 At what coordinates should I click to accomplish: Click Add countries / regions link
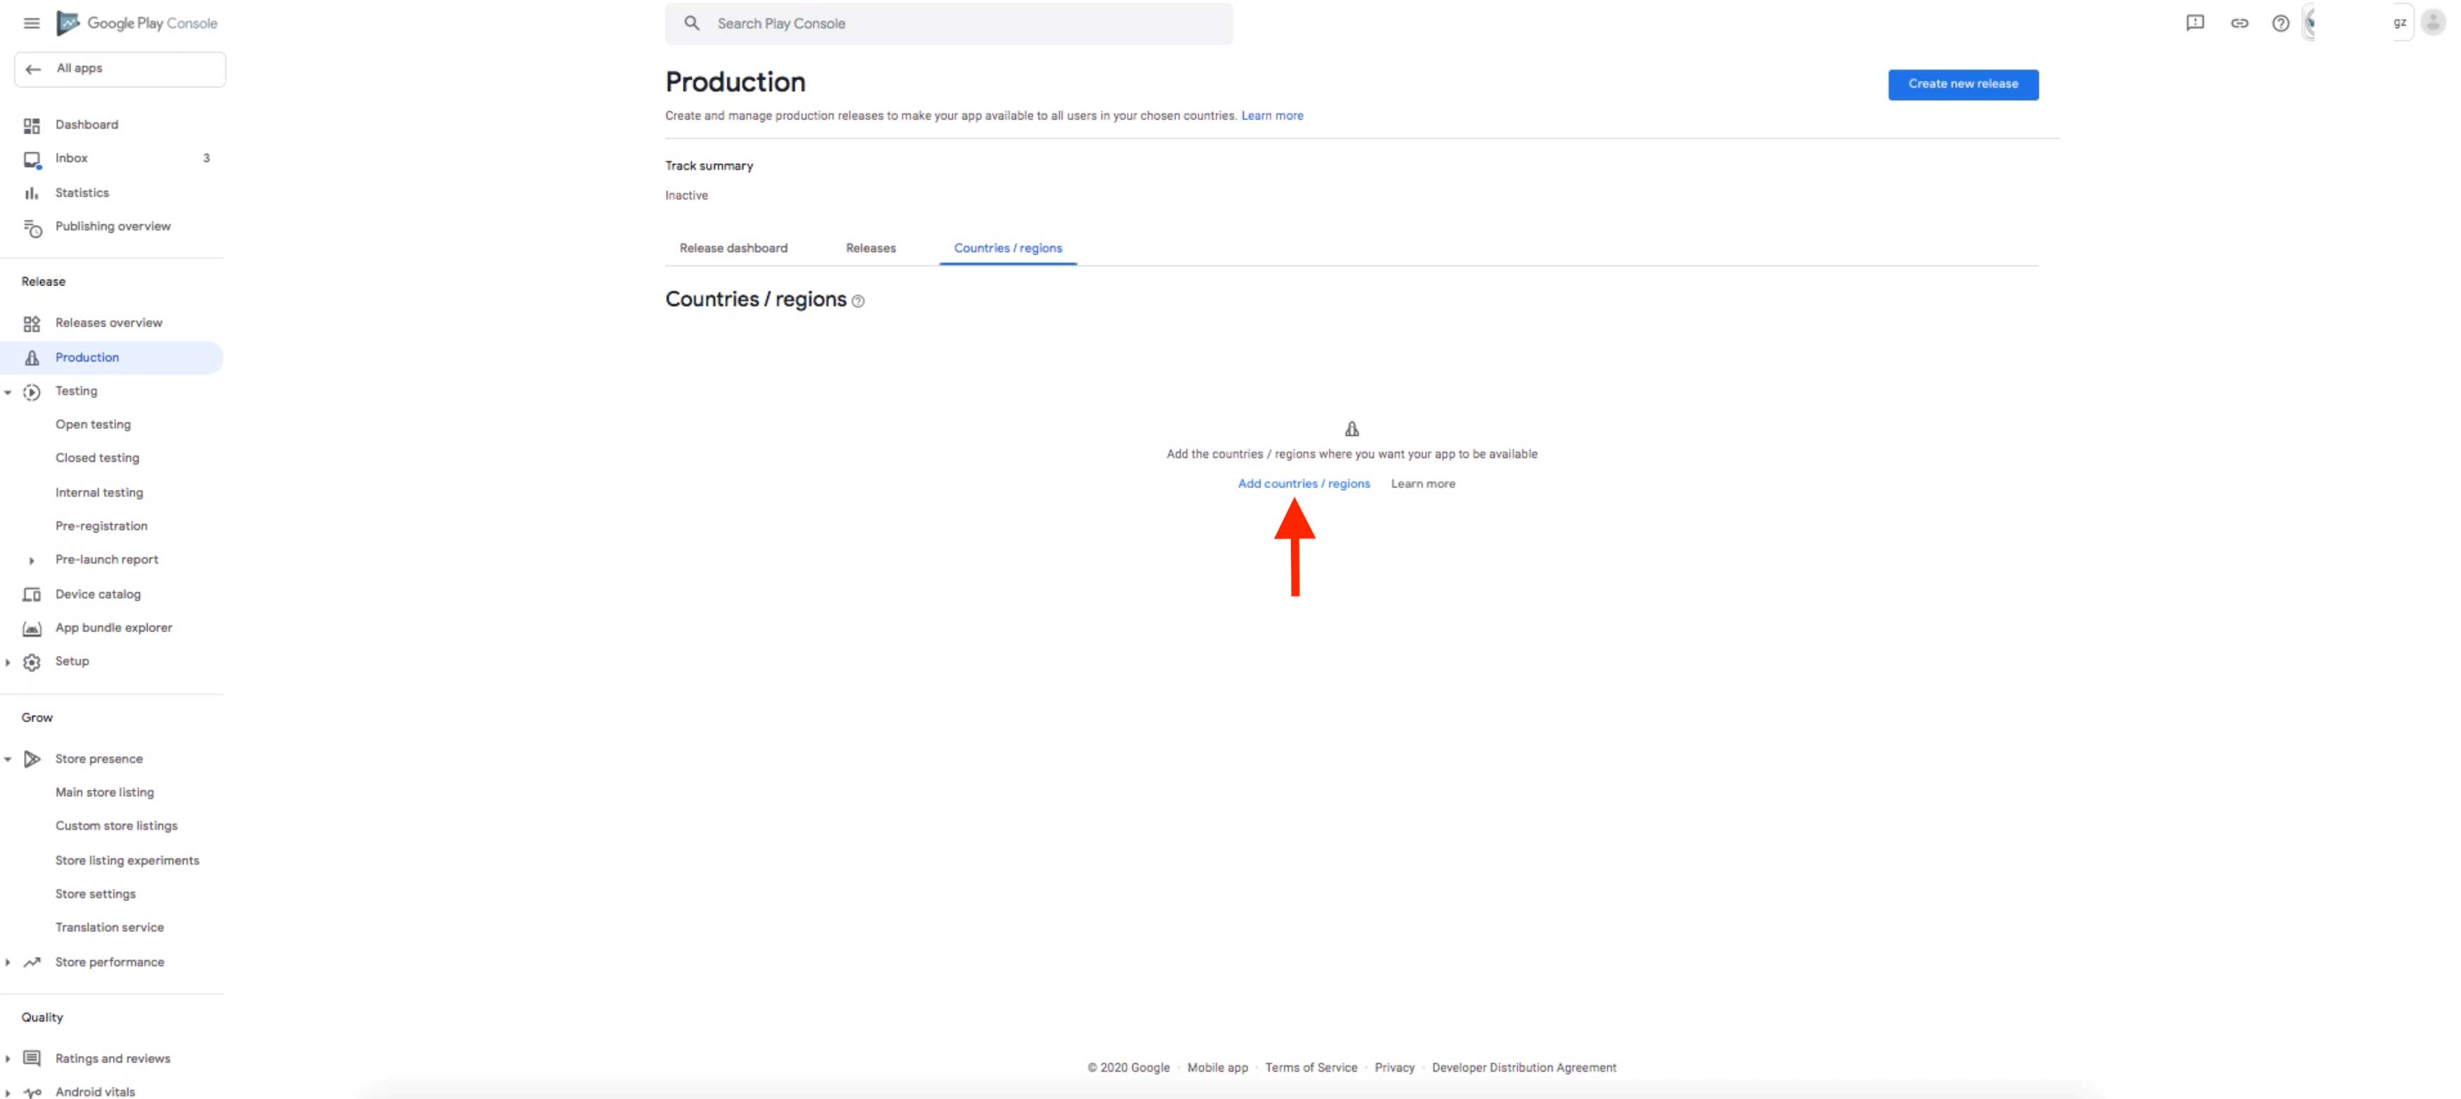(1303, 484)
